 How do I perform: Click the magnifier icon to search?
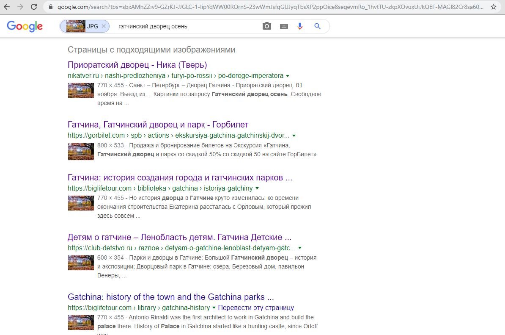317,26
